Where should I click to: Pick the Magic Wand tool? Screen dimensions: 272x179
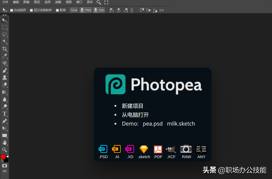click(5, 41)
